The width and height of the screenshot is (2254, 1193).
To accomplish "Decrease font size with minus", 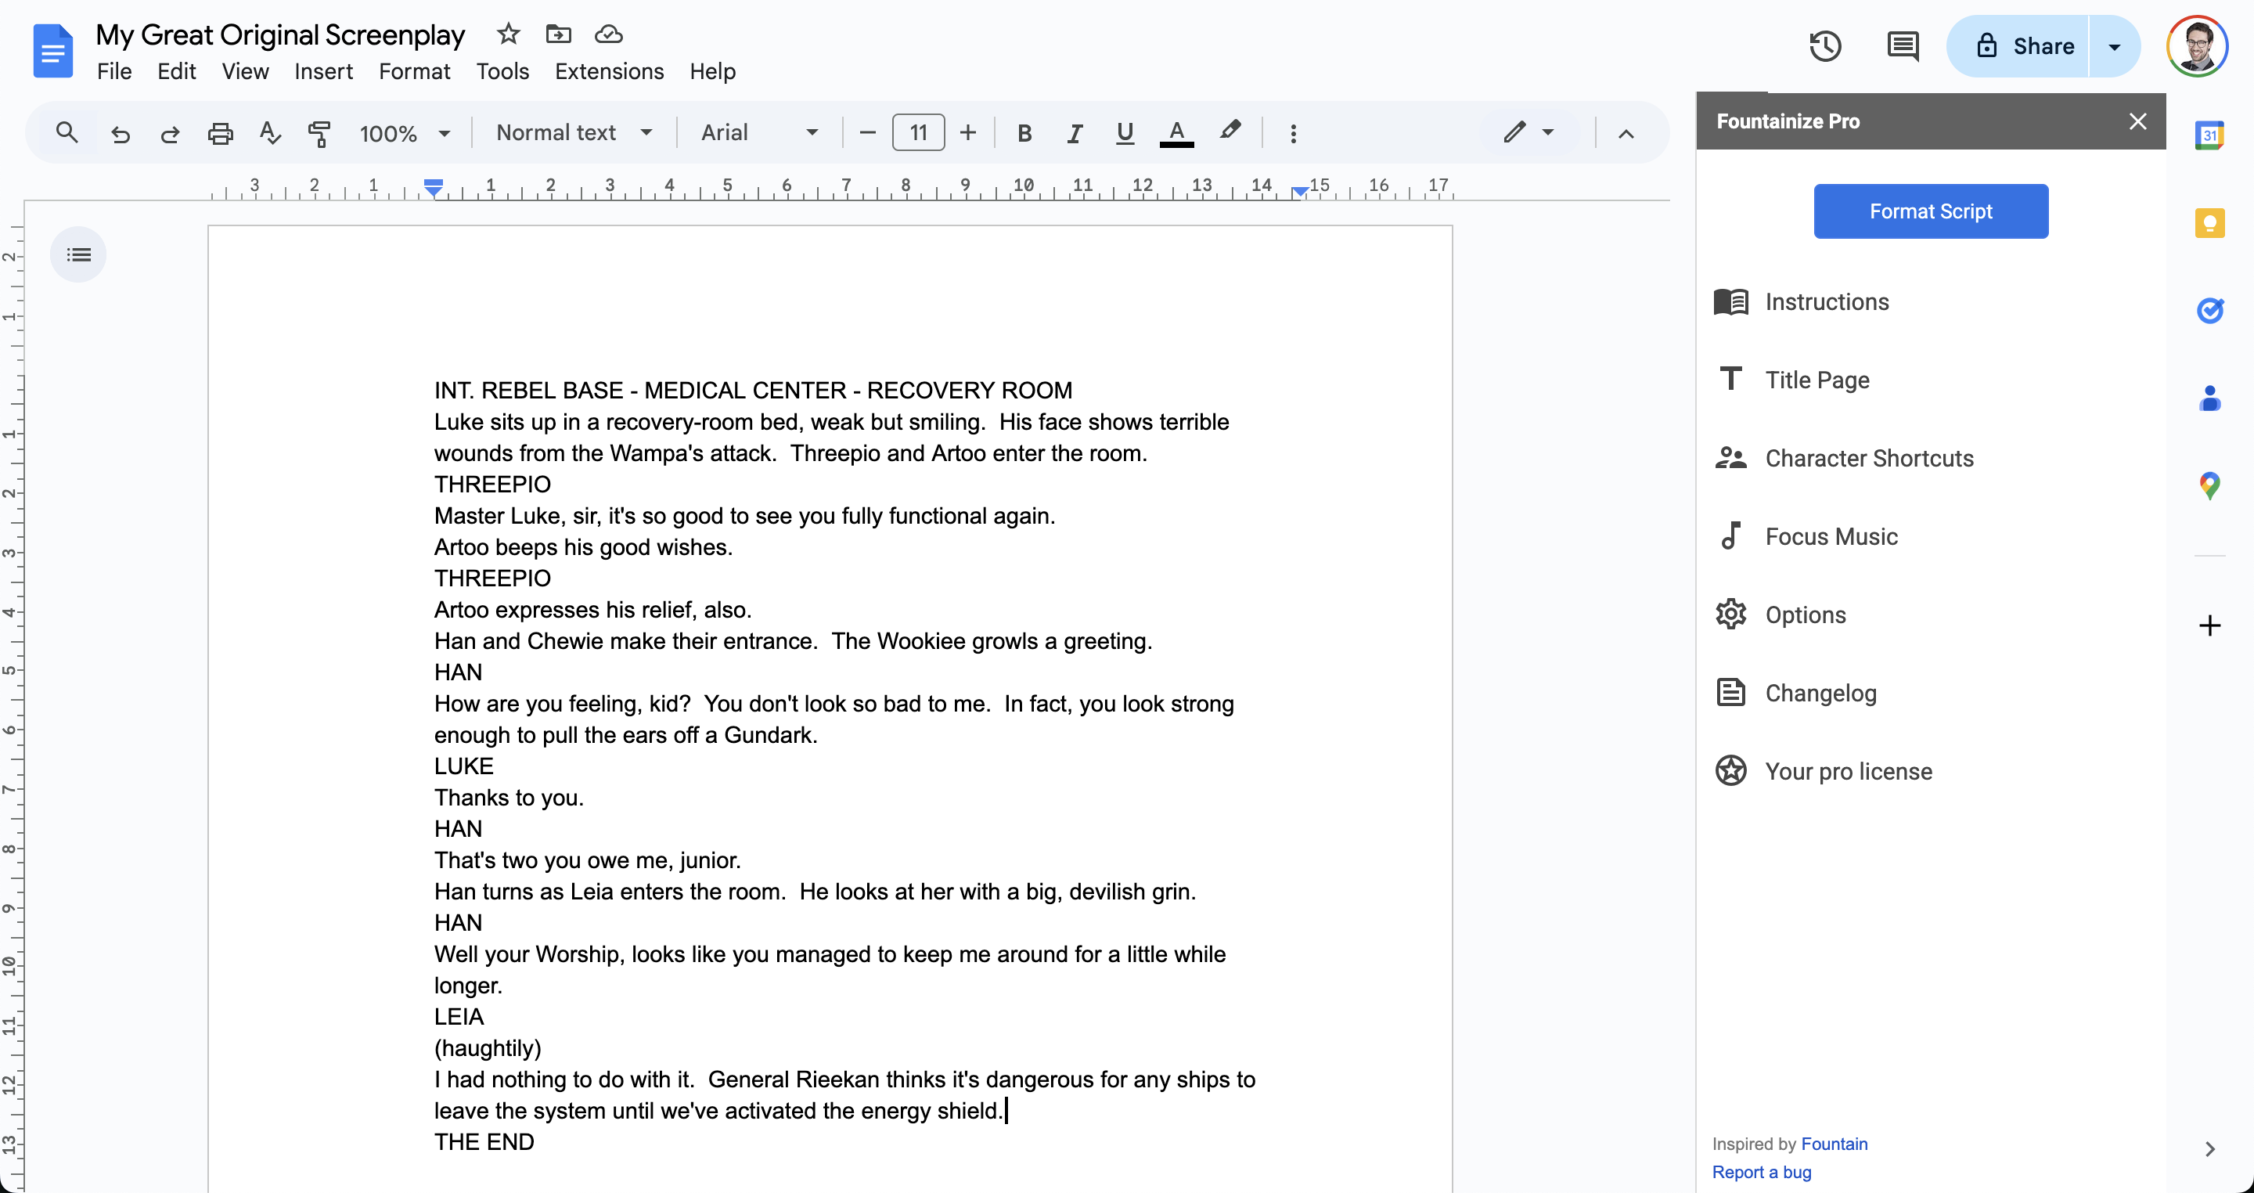I will 867,133.
